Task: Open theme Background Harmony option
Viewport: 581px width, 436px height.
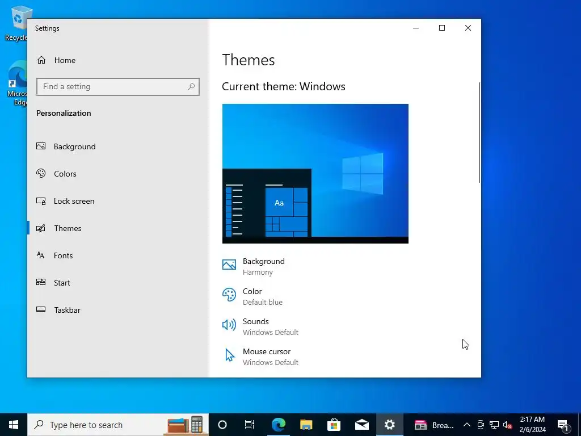Action: tap(254, 267)
